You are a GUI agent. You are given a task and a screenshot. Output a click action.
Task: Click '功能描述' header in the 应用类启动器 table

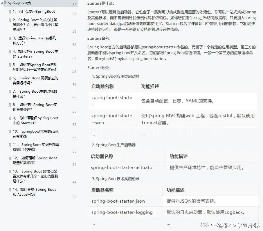(x=150, y=87)
